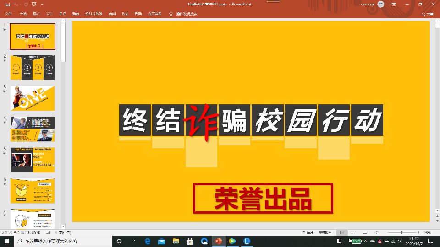The image size is (440, 247).
Task: Start slide show from status bar icon
Action: click(x=376, y=232)
